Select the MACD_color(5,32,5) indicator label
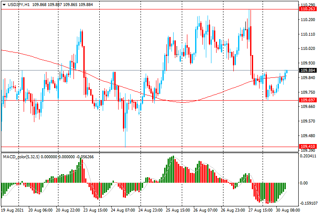 coord(21,157)
